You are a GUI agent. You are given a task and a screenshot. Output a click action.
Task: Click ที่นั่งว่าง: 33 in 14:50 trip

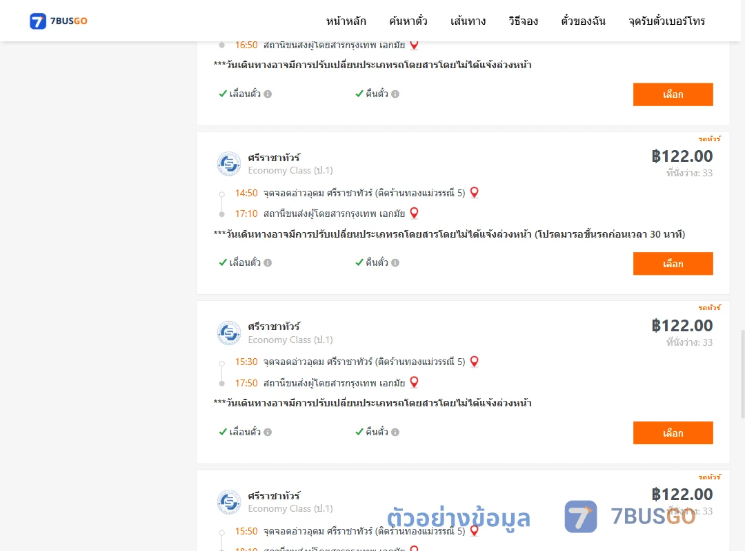[689, 174]
